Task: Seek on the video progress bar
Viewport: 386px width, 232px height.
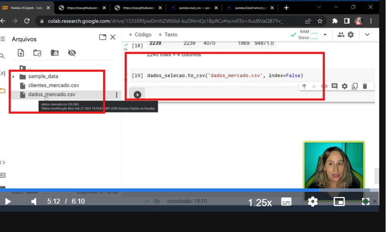Action: 189,190
